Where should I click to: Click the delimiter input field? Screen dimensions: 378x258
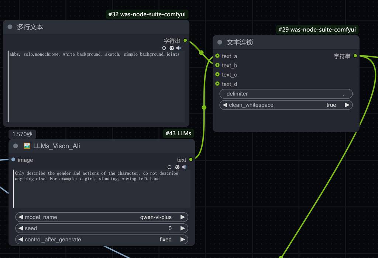286,94
